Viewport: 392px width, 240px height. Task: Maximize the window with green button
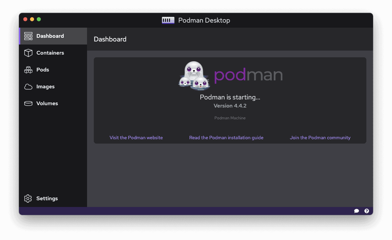coord(39,19)
